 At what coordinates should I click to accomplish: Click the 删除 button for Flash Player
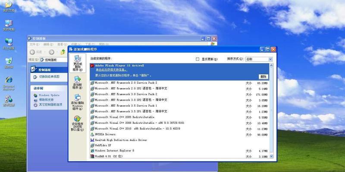click(x=263, y=77)
